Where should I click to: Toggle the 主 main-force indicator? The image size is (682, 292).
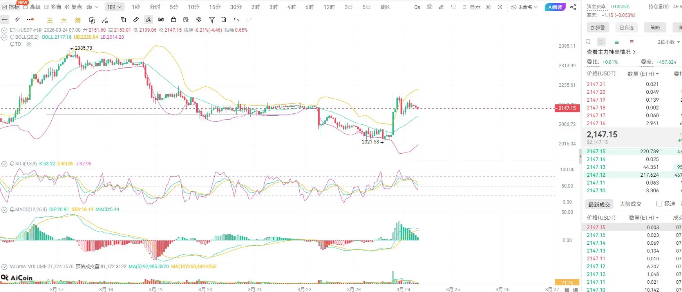50,20
